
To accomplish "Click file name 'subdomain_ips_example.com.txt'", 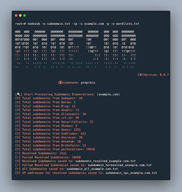I will pyautogui.click(x=131, y=173).
